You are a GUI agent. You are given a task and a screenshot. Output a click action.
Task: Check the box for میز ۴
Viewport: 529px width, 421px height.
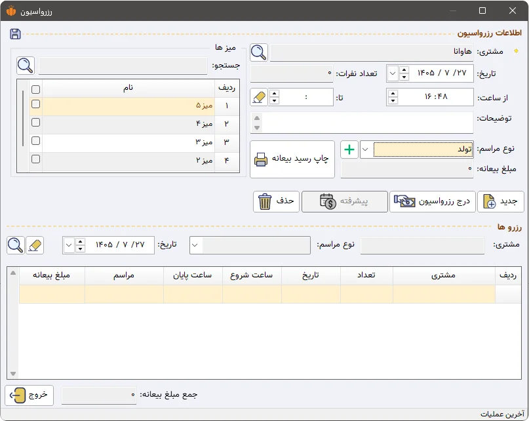point(35,122)
